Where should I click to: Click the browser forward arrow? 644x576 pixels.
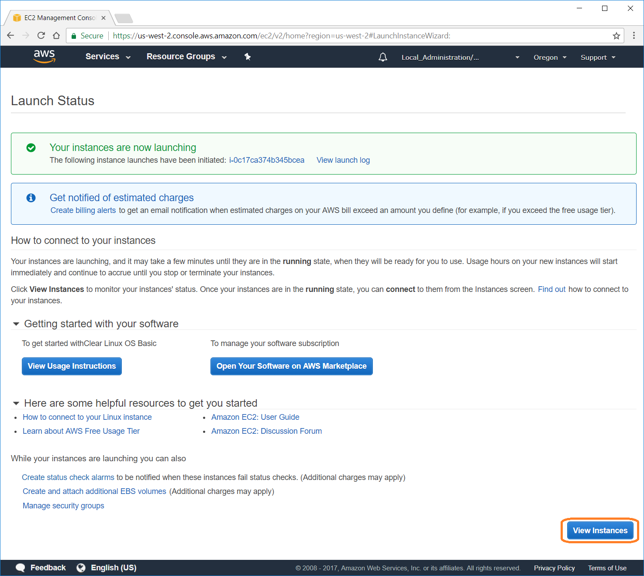pos(26,36)
